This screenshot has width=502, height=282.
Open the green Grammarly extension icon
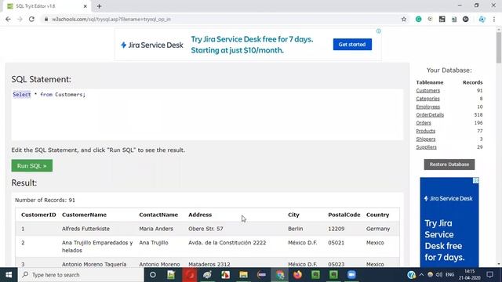[x=418, y=19]
